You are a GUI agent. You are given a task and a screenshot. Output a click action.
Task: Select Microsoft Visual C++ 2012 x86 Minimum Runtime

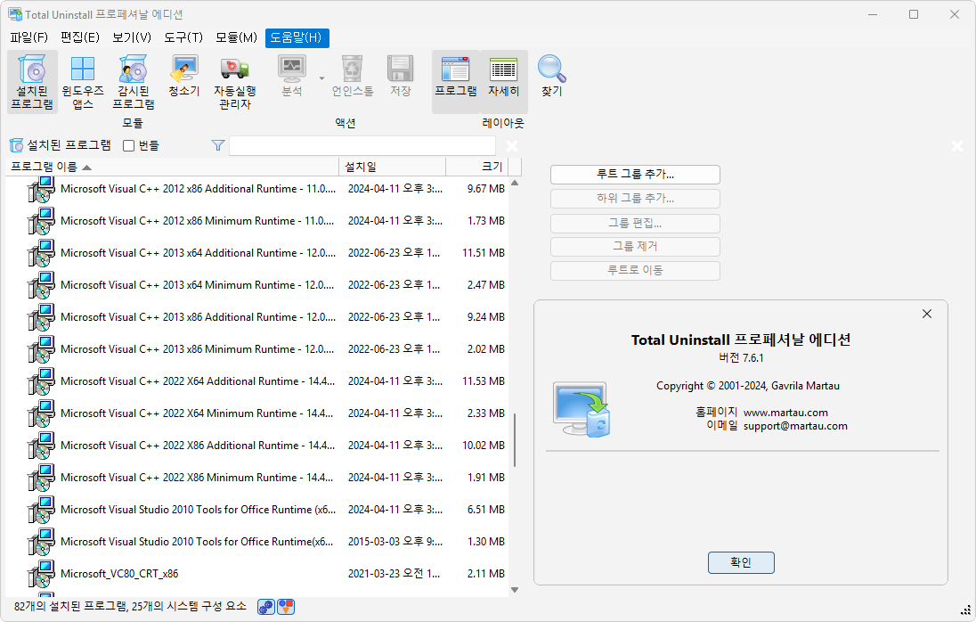[x=257, y=221]
